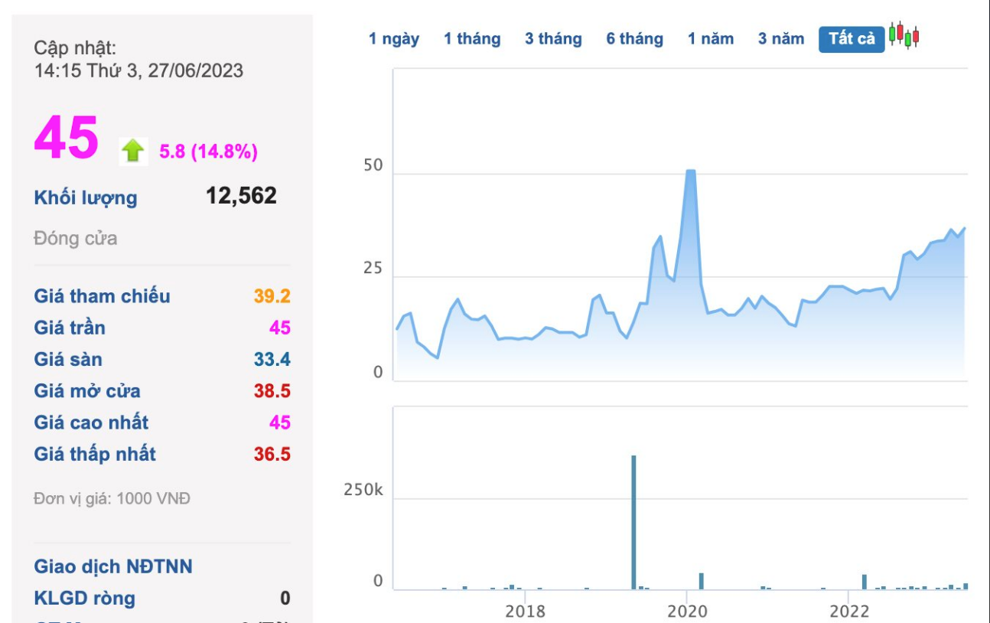Image resolution: width=990 pixels, height=623 pixels.
Task: Select the '1 tháng' time range
Action: pyautogui.click(x=472, y=39)
